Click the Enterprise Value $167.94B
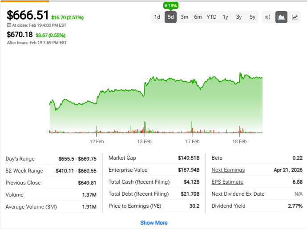 189,170
